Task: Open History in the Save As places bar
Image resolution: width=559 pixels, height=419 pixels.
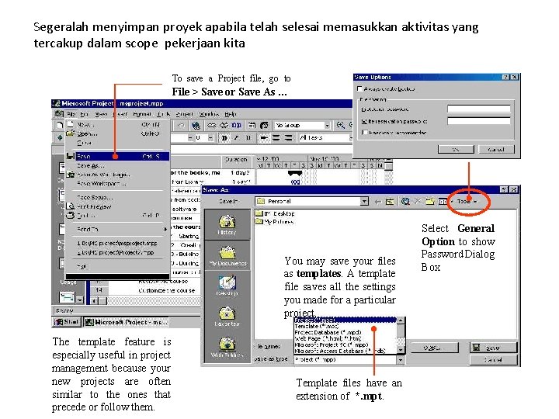Action: 227,225
